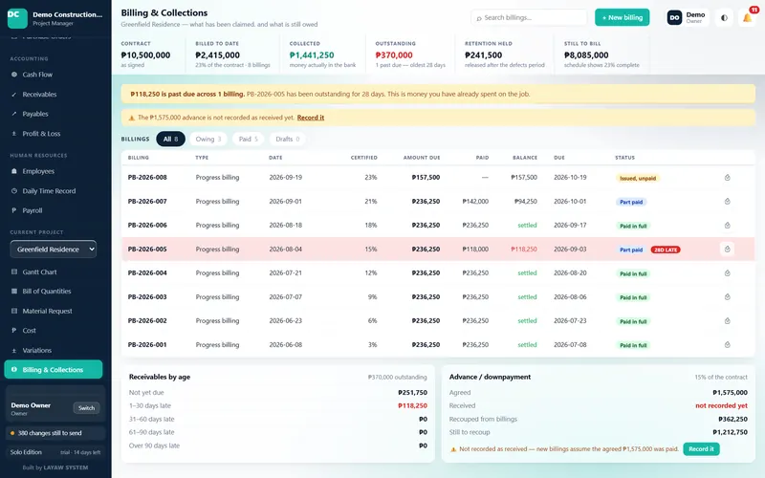Filter billings by the Paid tab
Viewport: 765px width, 478px height.
(x=249, y=139)
